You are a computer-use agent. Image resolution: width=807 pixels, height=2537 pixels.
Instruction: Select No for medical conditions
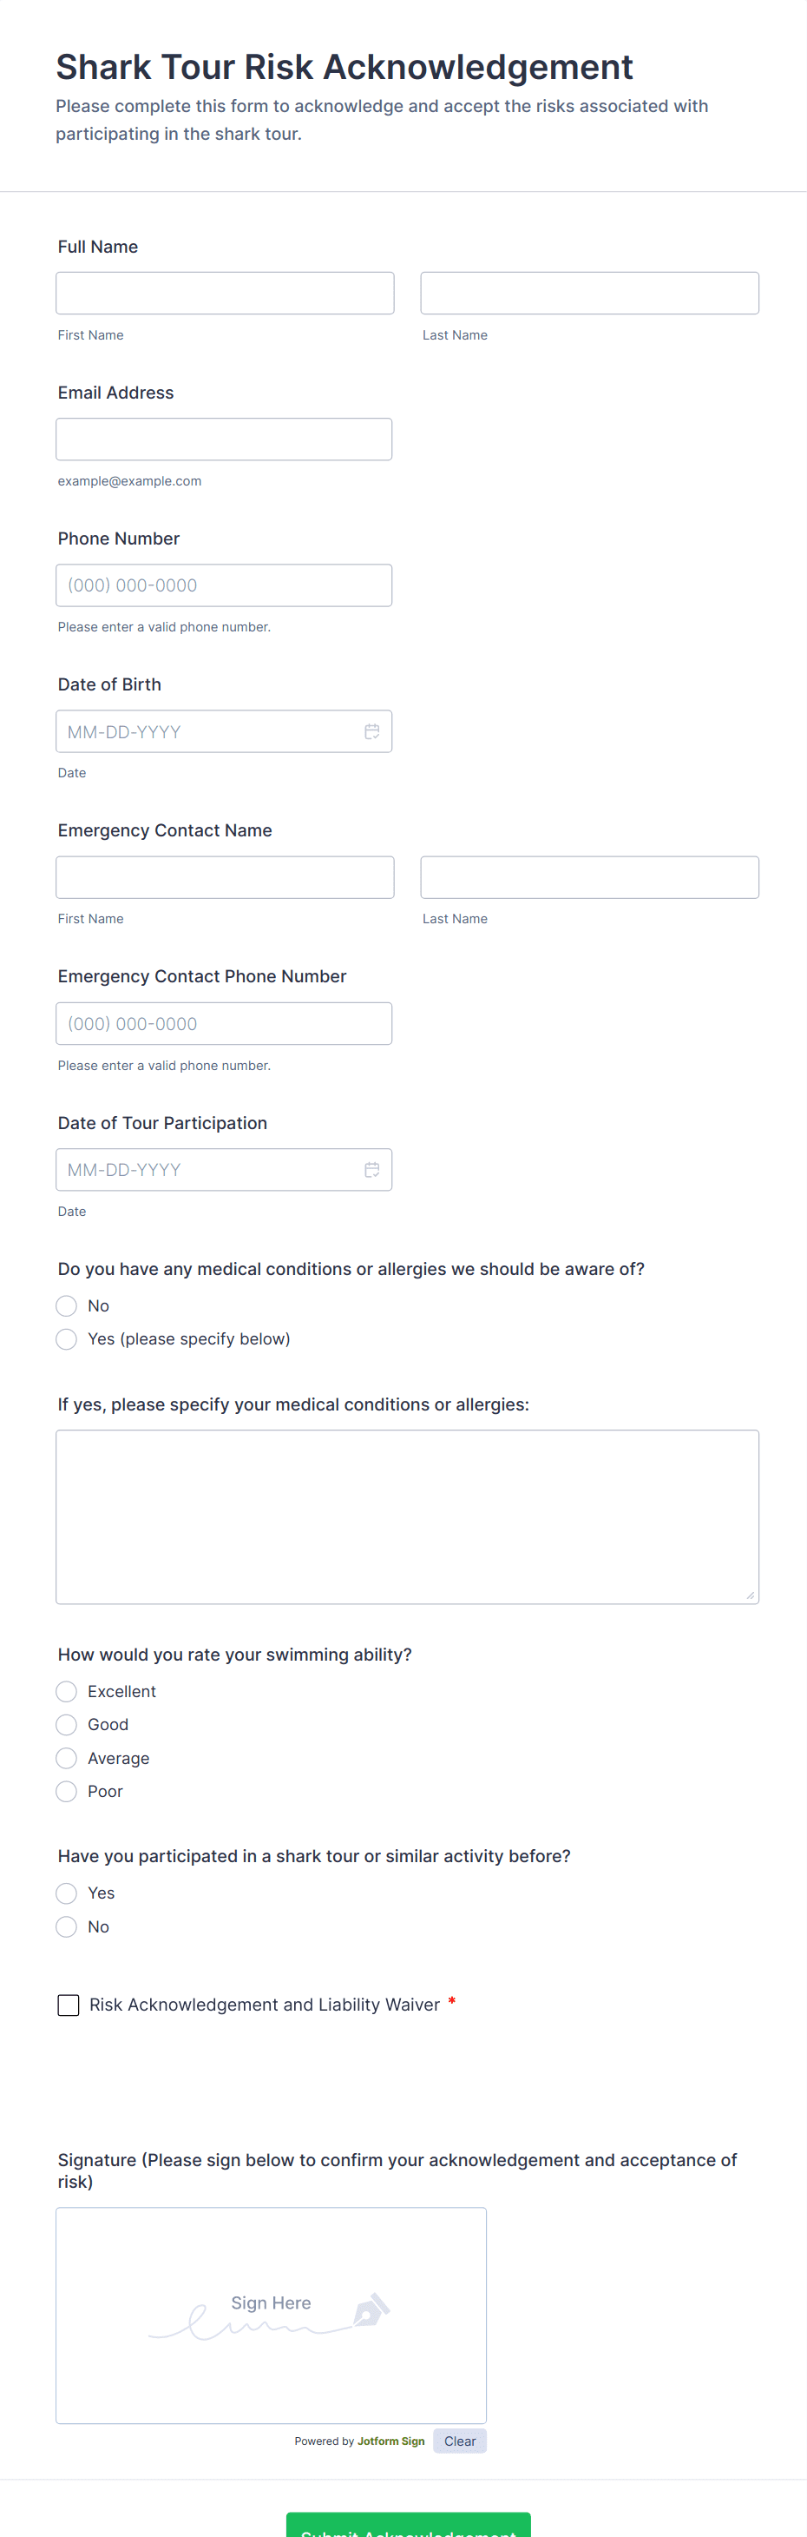pos(67,1305)
